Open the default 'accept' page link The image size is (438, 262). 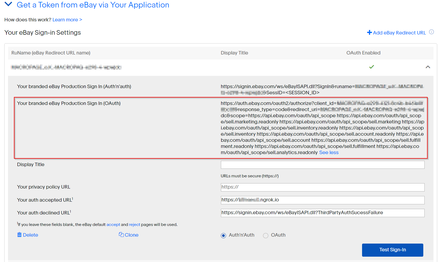(113, 225)
